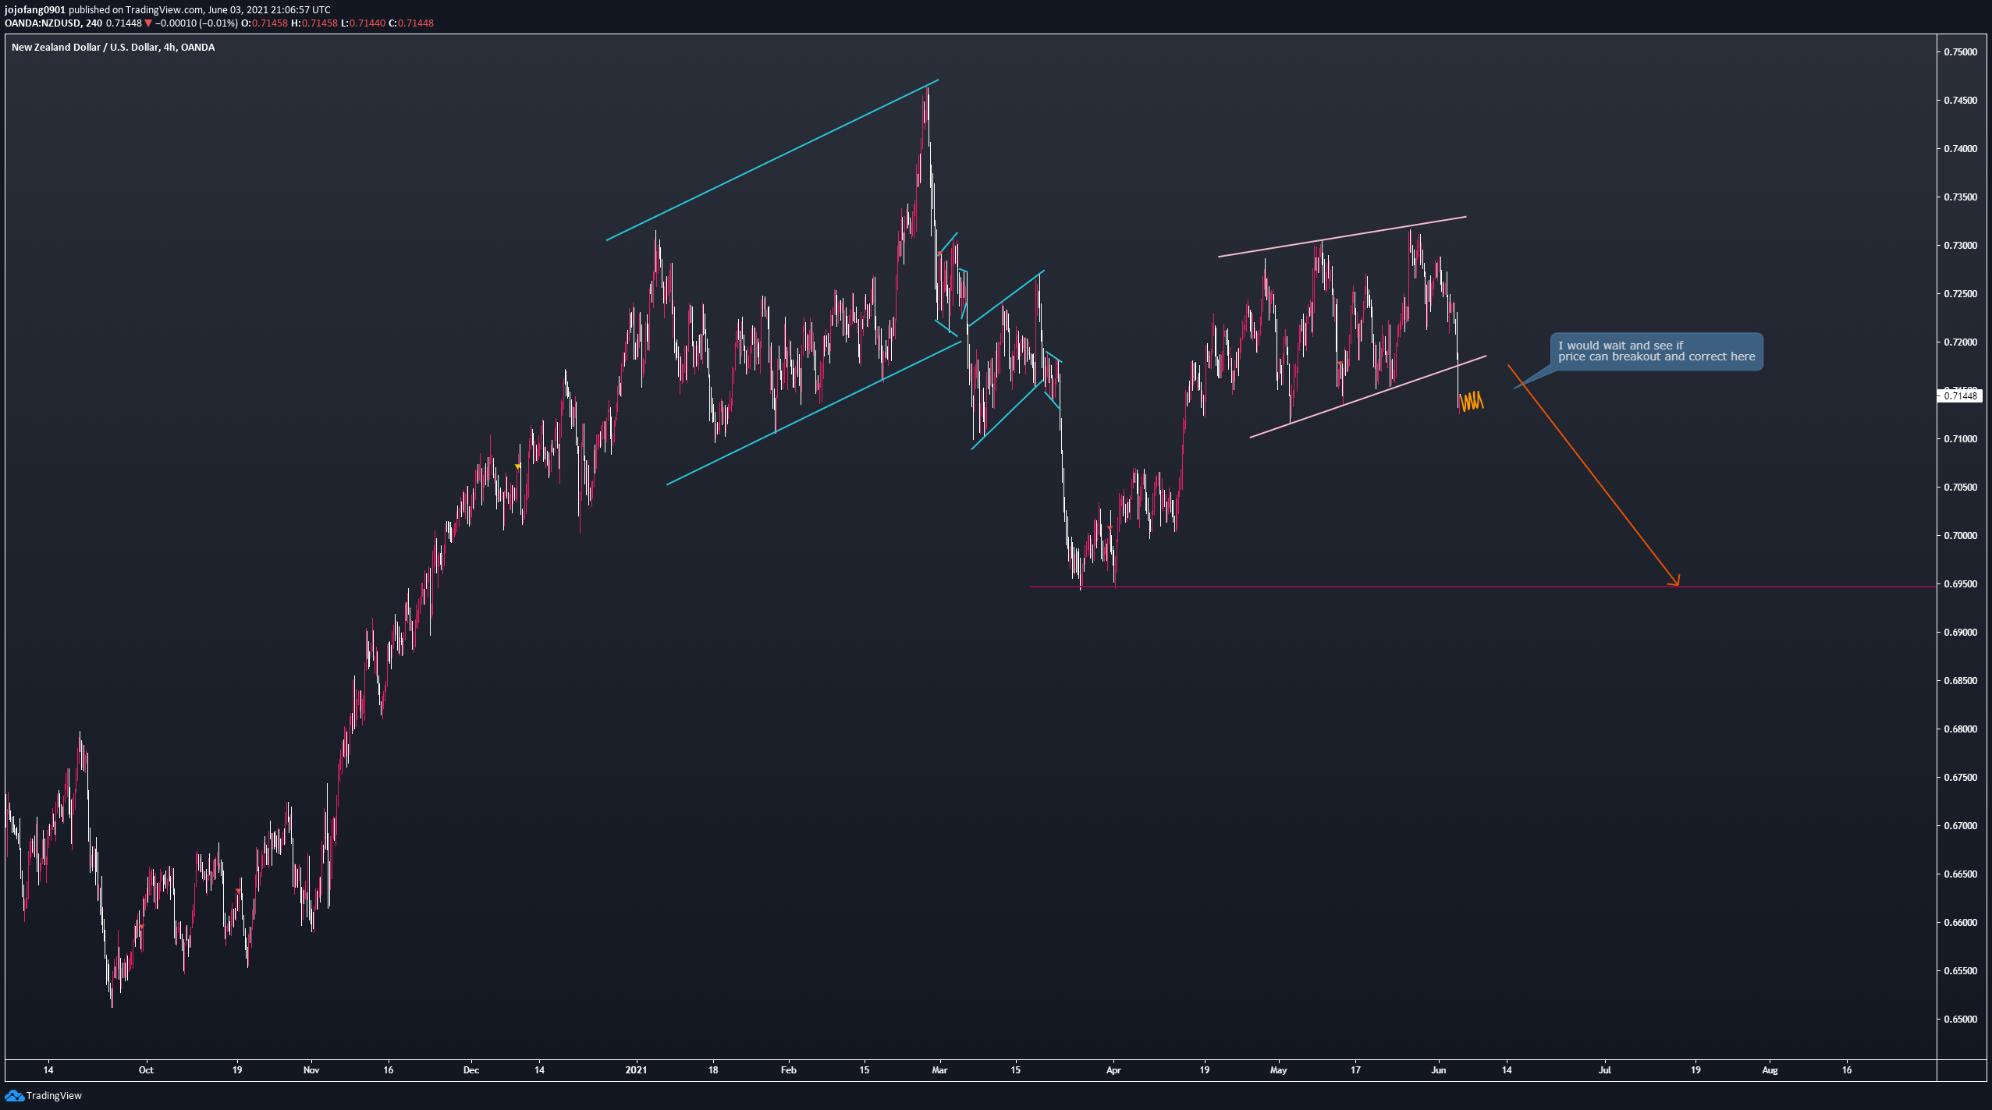Click the close value C:0.71448

410,23
